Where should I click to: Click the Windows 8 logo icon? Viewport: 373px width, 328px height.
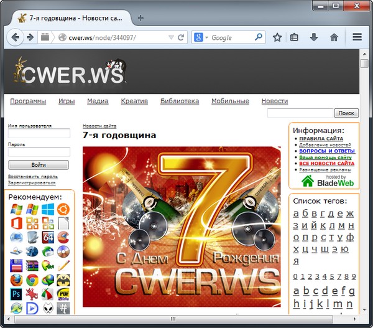pyautogui.click(x=48, y=209)
